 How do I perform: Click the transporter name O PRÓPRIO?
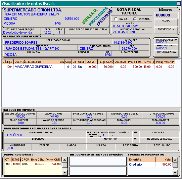pos(14,135)
